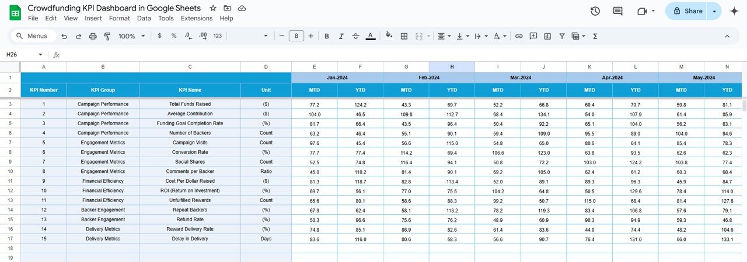This screenshot has height=262, width=747.
Task: Click the Functions sigma icon
Action: click(x=595, y=36)
